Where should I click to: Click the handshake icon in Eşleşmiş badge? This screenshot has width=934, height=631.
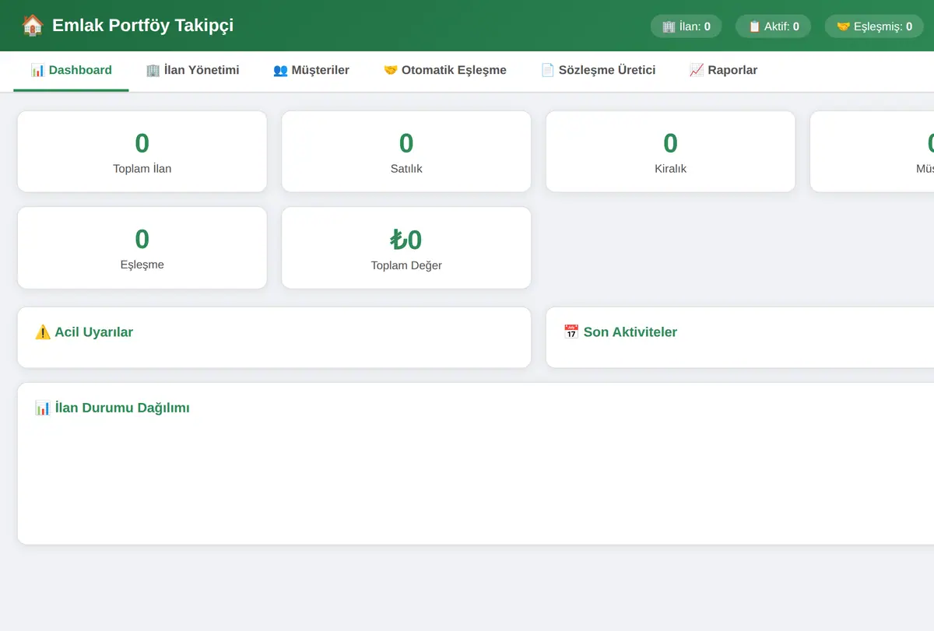coord(843,26)
